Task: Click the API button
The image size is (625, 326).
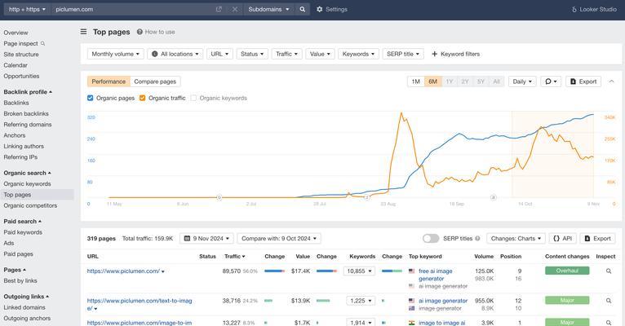Action: 562,239
